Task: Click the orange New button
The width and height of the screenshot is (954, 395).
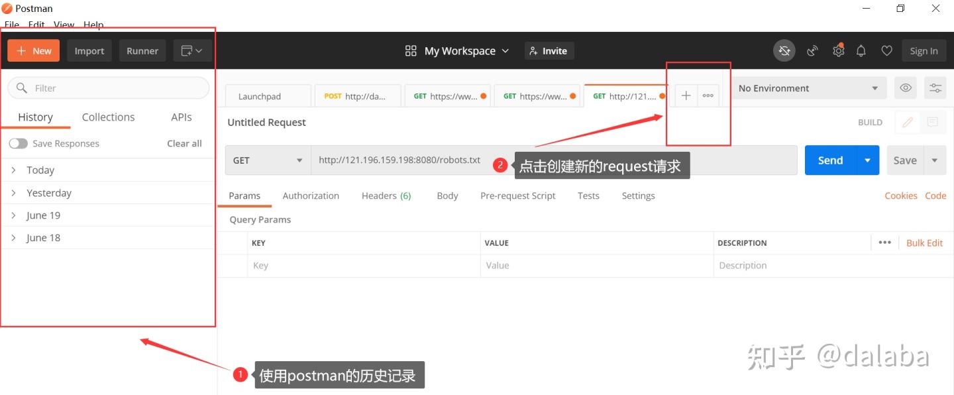Action: pos(34,51)
